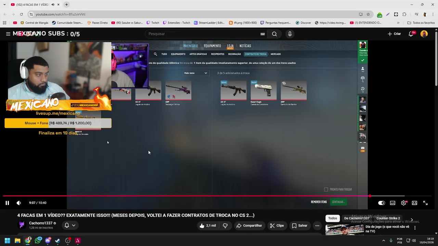Open Todos os favoritos folder

[x=421, y=23]
